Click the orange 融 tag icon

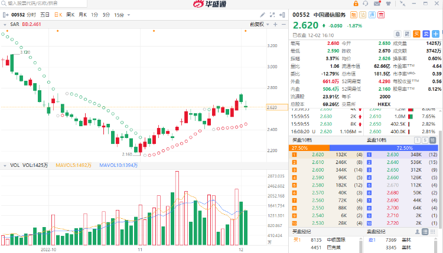(353, 15)
